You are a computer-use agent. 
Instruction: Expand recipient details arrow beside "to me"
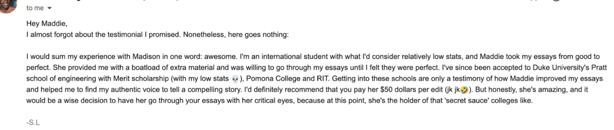tap(49, 8)
